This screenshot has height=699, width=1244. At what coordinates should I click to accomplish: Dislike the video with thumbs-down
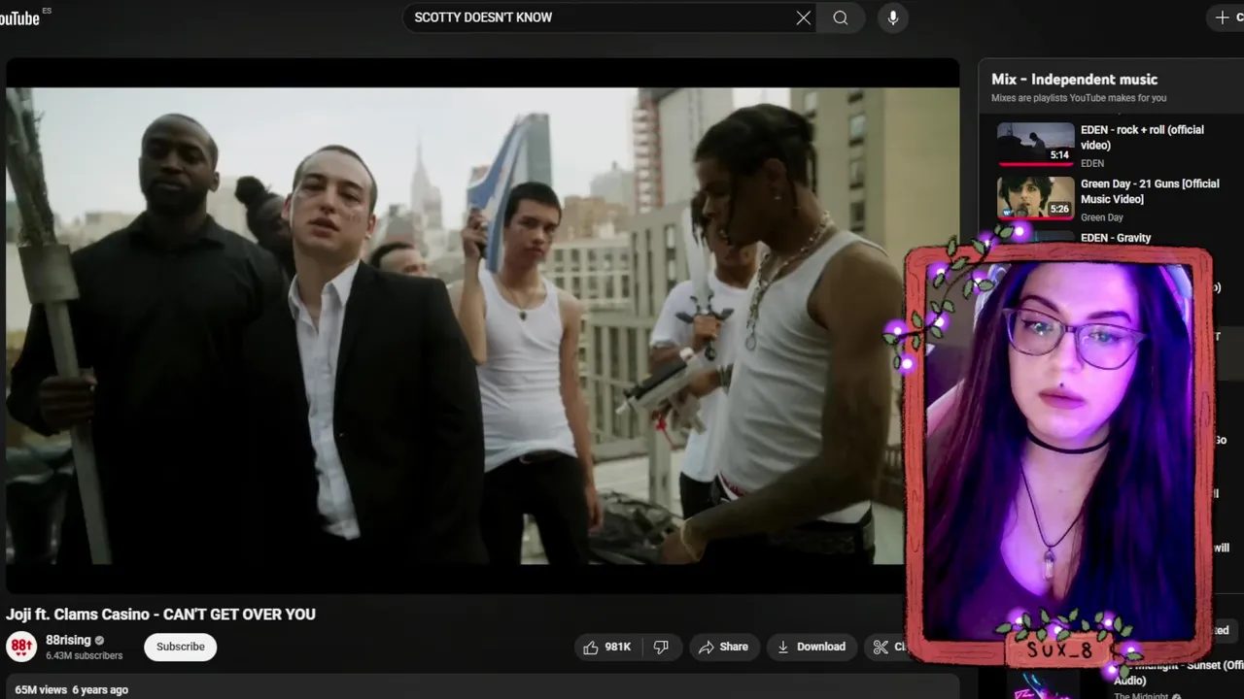click(x=661, y=647)
